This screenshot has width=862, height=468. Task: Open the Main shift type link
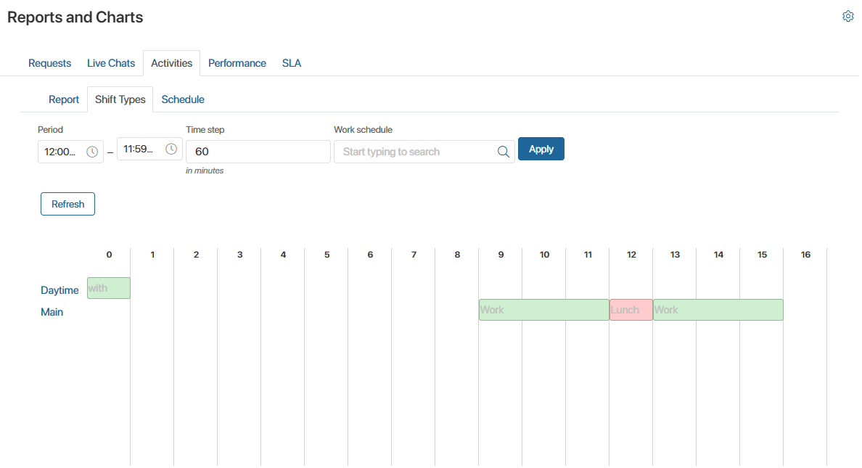coord(52,312)
